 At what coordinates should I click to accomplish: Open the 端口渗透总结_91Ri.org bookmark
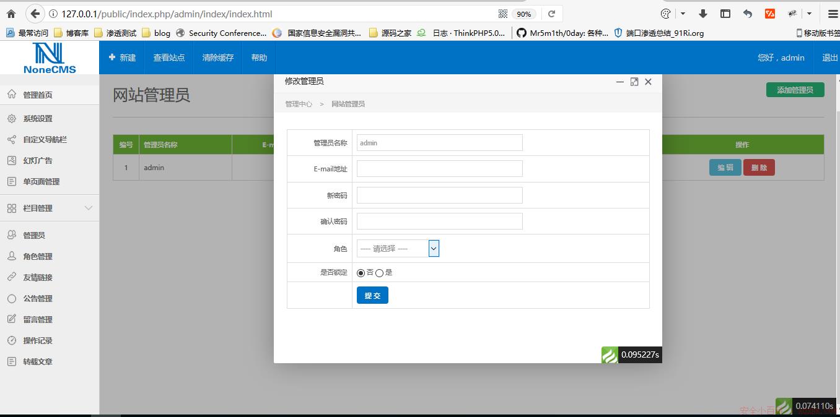click(659, 33)
